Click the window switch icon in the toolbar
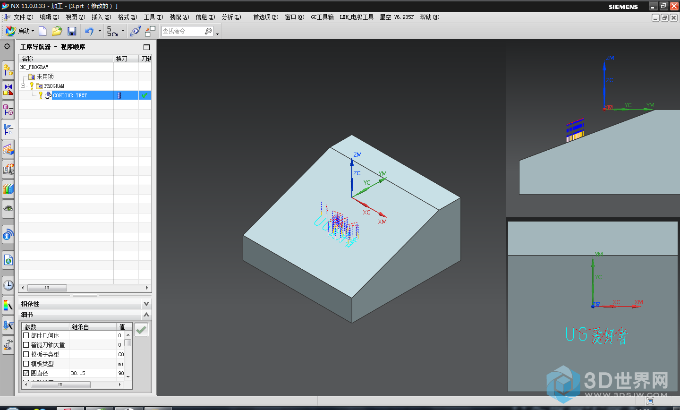Image resolution: width=680 pixels, height=410 pixels. pos(150,31)
